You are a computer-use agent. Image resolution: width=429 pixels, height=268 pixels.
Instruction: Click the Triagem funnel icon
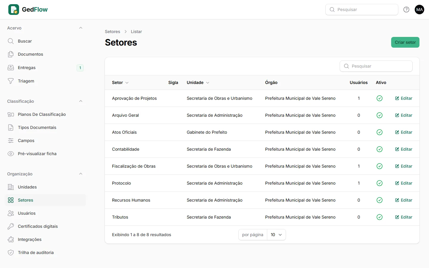click(x=11, y=81)
